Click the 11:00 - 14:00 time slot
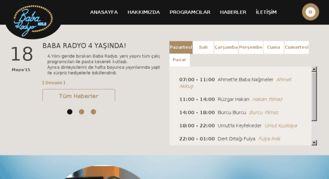The width and height of the screenshot is (329, 179). (x=197, y=99)
